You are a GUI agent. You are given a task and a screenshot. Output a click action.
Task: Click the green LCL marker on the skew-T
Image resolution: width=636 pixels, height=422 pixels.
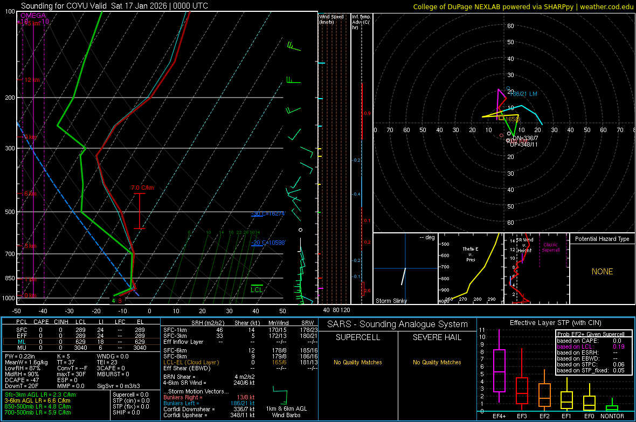[257, 289]
